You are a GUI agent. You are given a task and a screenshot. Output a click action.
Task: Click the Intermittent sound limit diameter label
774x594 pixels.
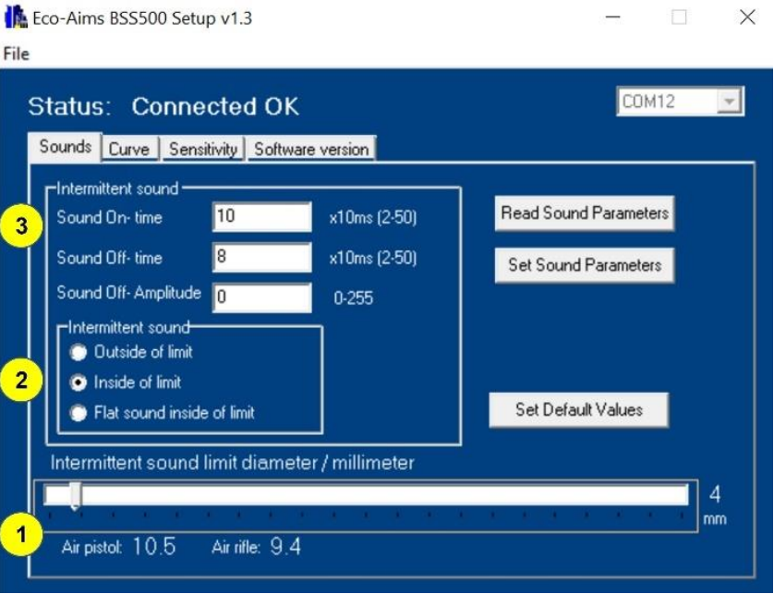coord(233,463)
